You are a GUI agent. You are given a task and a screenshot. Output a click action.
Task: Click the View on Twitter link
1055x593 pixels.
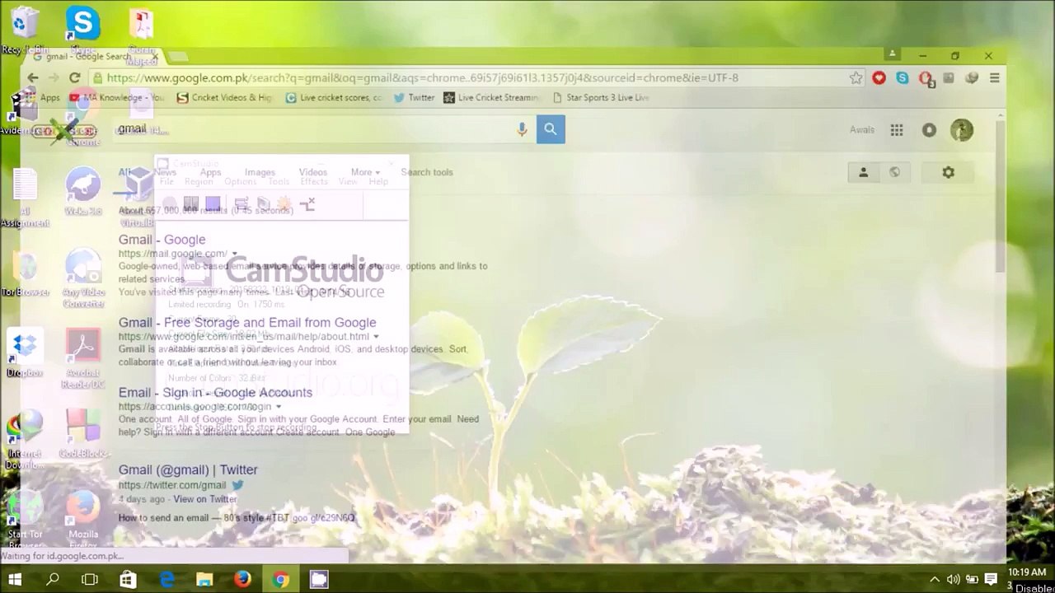[205, 499]
